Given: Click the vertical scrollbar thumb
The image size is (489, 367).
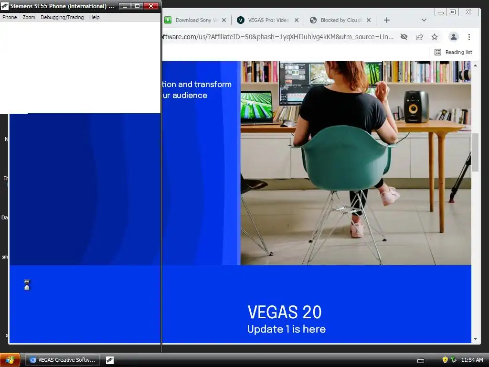Looking at the screenshot, I should click(475, 152).
